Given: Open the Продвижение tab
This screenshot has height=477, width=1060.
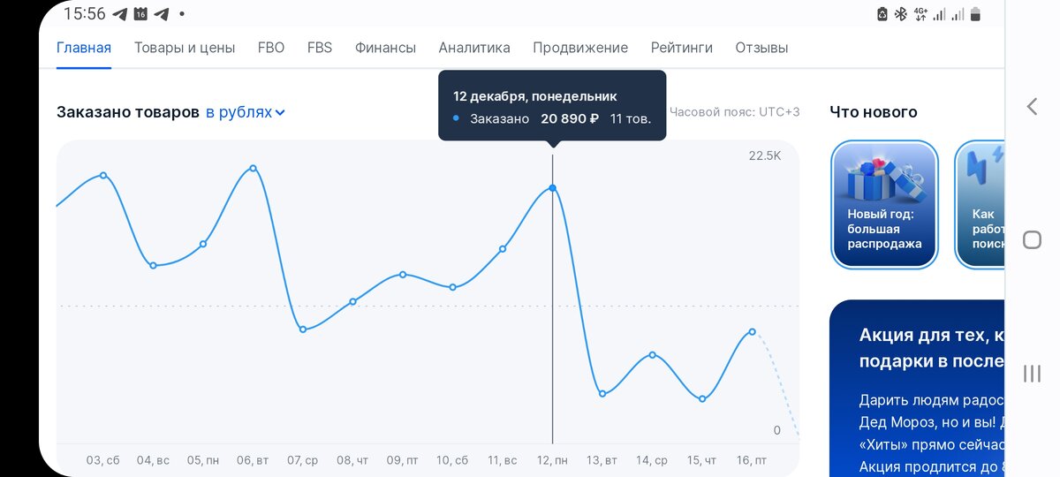Looking at the screenshot, I should [580, 48].
